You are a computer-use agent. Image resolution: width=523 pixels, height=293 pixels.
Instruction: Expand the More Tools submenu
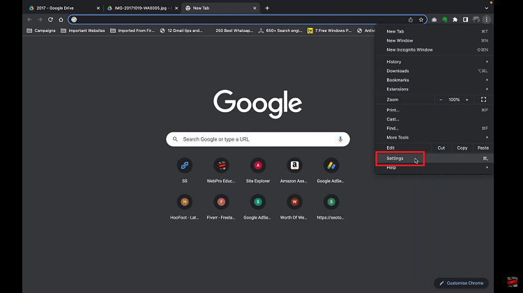[x=434, y=137]
